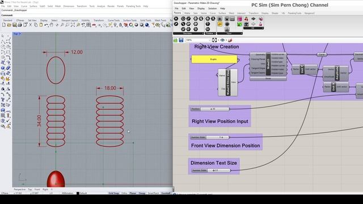Toggle Gumball in Rhino status bar

166,193
